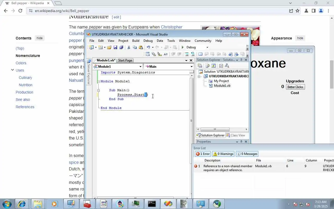Screen dimensions: 334x209
Task: Toggle auto-hide pin on Properties panel
Action: tap(241, 142)
